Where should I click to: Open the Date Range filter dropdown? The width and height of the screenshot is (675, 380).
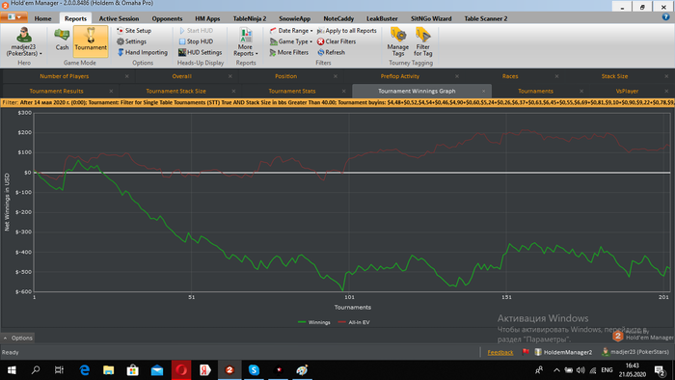pos(291,31)
